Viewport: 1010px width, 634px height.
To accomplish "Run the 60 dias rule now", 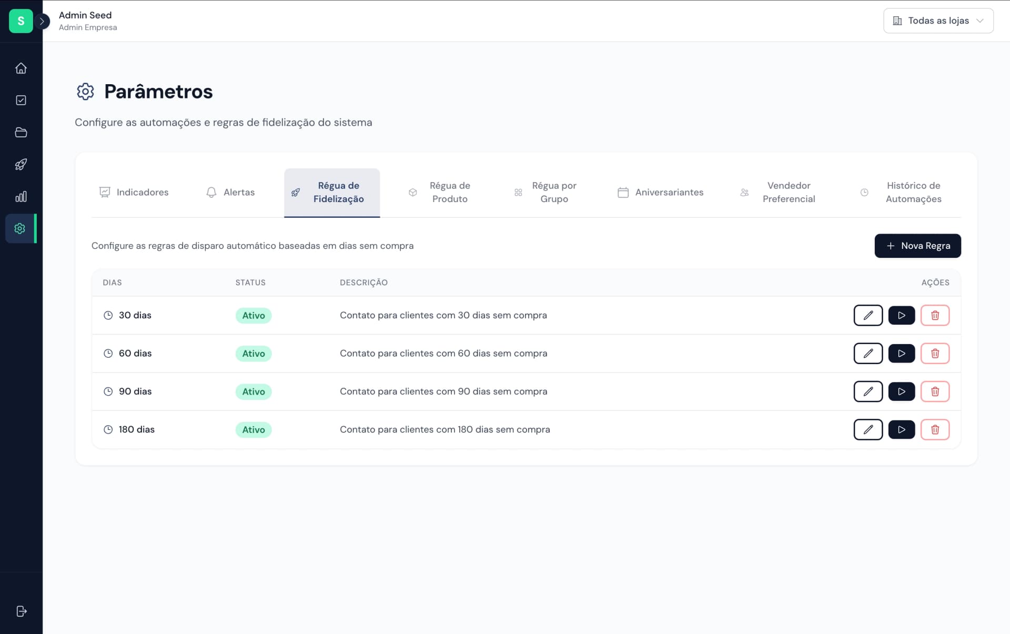I will pyautogui.click(x=901, y=354).
